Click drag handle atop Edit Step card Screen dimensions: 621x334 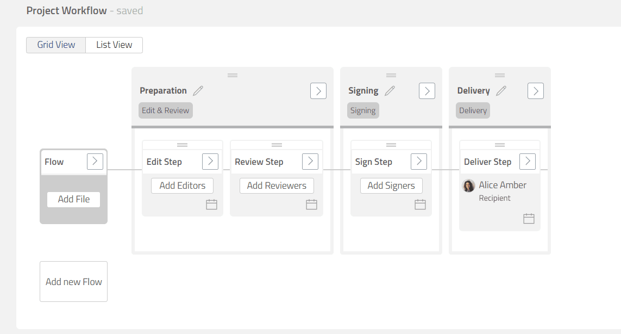click(183, 145)
